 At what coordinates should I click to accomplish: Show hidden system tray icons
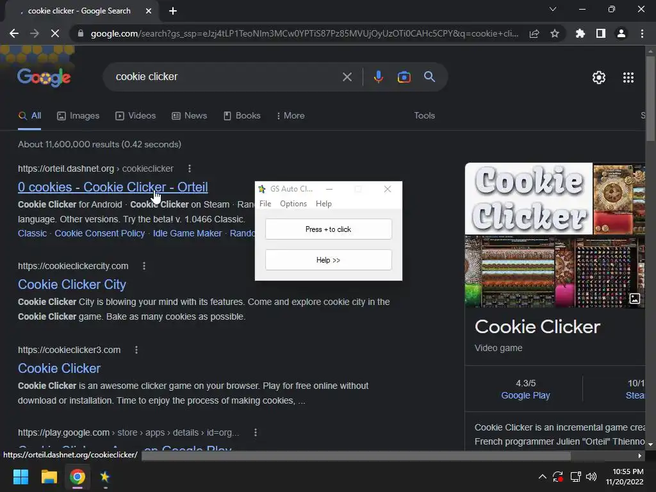(x=542, y=477)
